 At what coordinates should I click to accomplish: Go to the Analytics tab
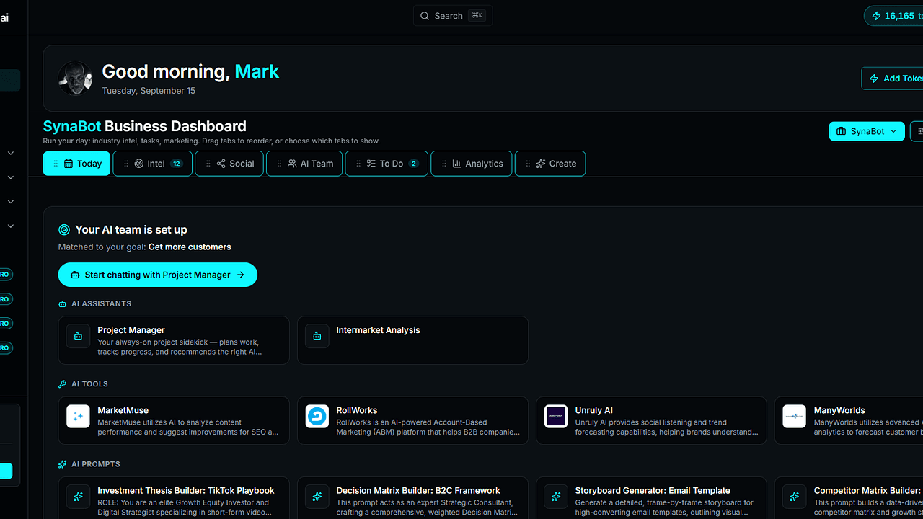pyautogui.click(x=472, y=164)
